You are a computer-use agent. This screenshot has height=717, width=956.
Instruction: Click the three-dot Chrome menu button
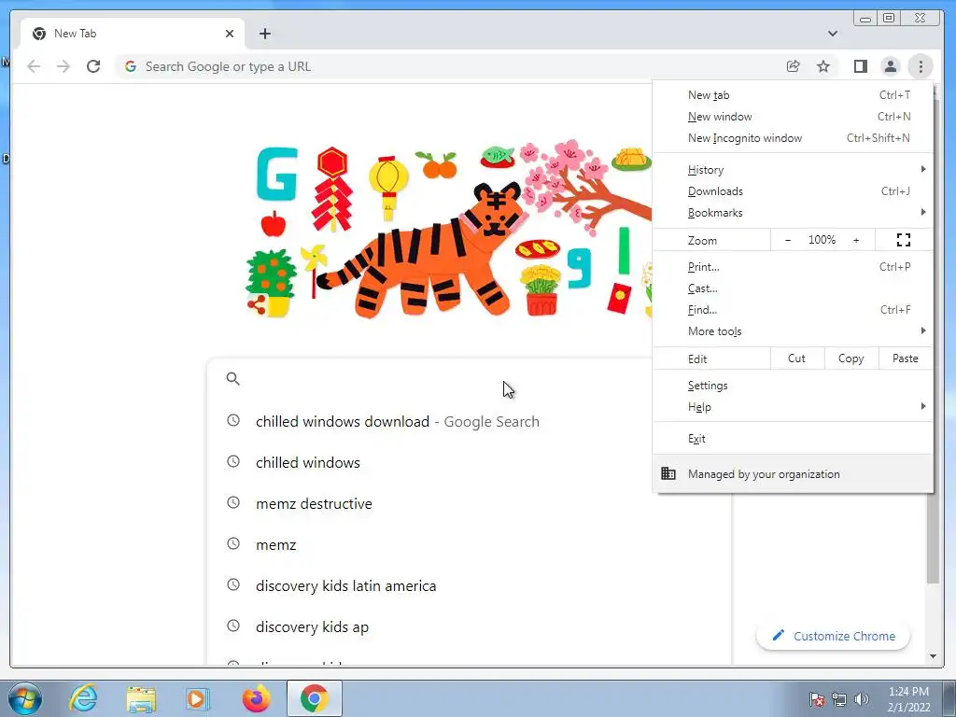[921, 66]
